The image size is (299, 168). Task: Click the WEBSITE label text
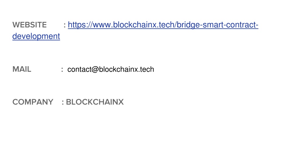coord(29,25)
